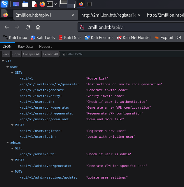The image size is (184, 187).
Task: Collapse the PUT node under admin
Action: (12, 172)
